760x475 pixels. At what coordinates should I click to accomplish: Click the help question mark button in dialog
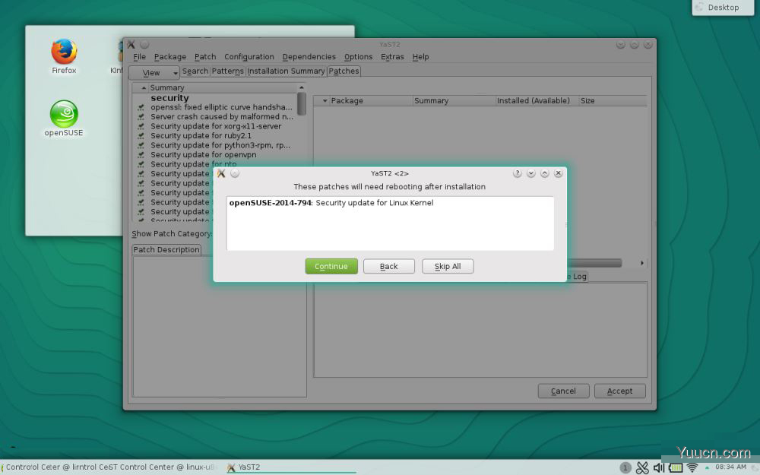518,173
